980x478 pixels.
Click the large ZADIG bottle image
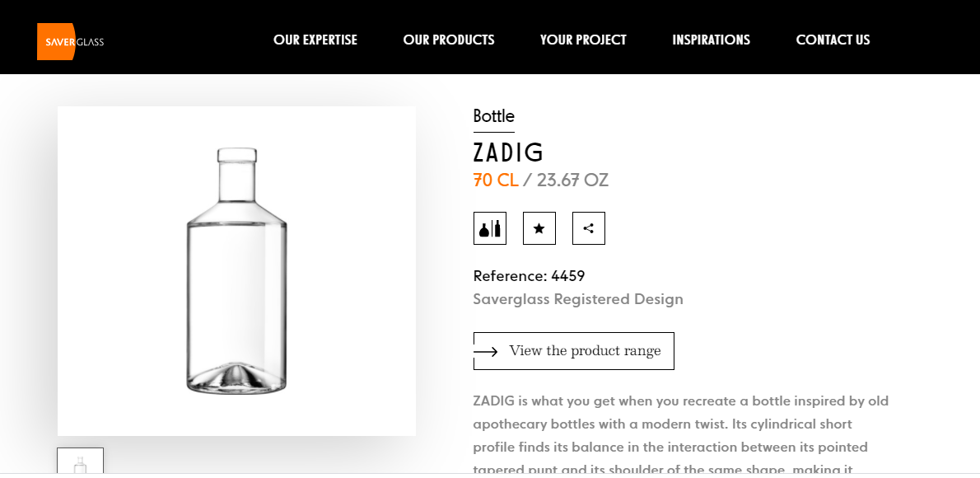(236, 270)
